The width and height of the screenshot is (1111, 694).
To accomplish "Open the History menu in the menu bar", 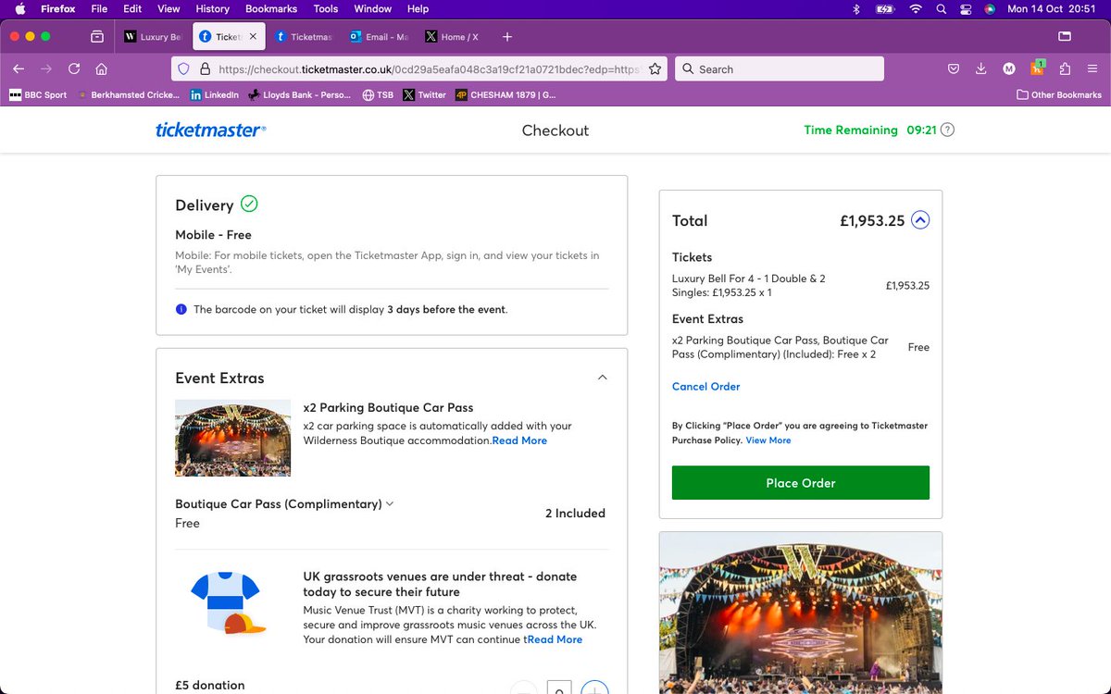I will [212, 8].
